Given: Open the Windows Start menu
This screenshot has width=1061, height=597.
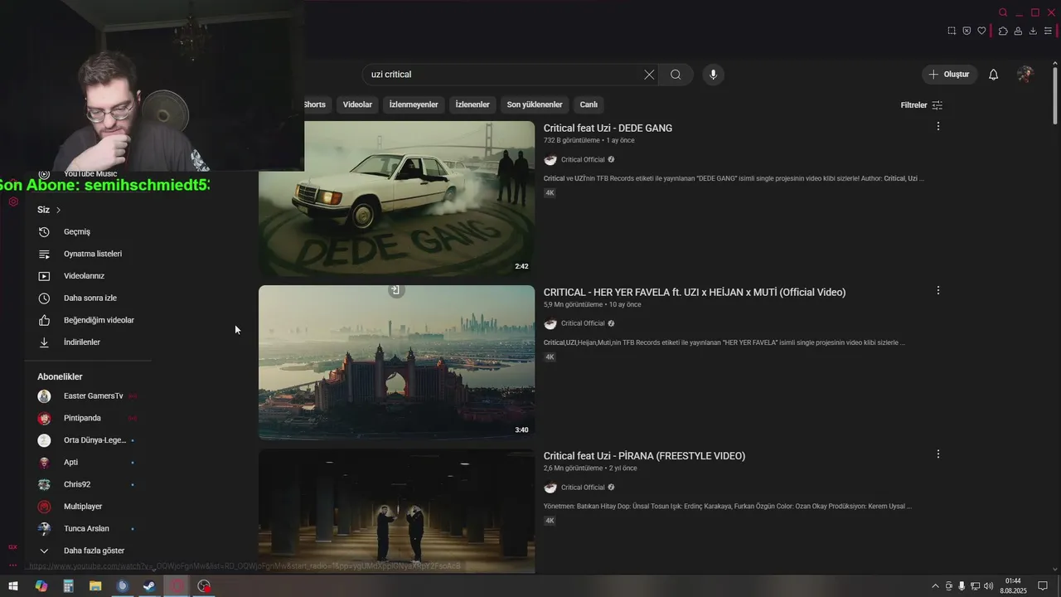Looking at the screenshot, I should click(13, 586).
